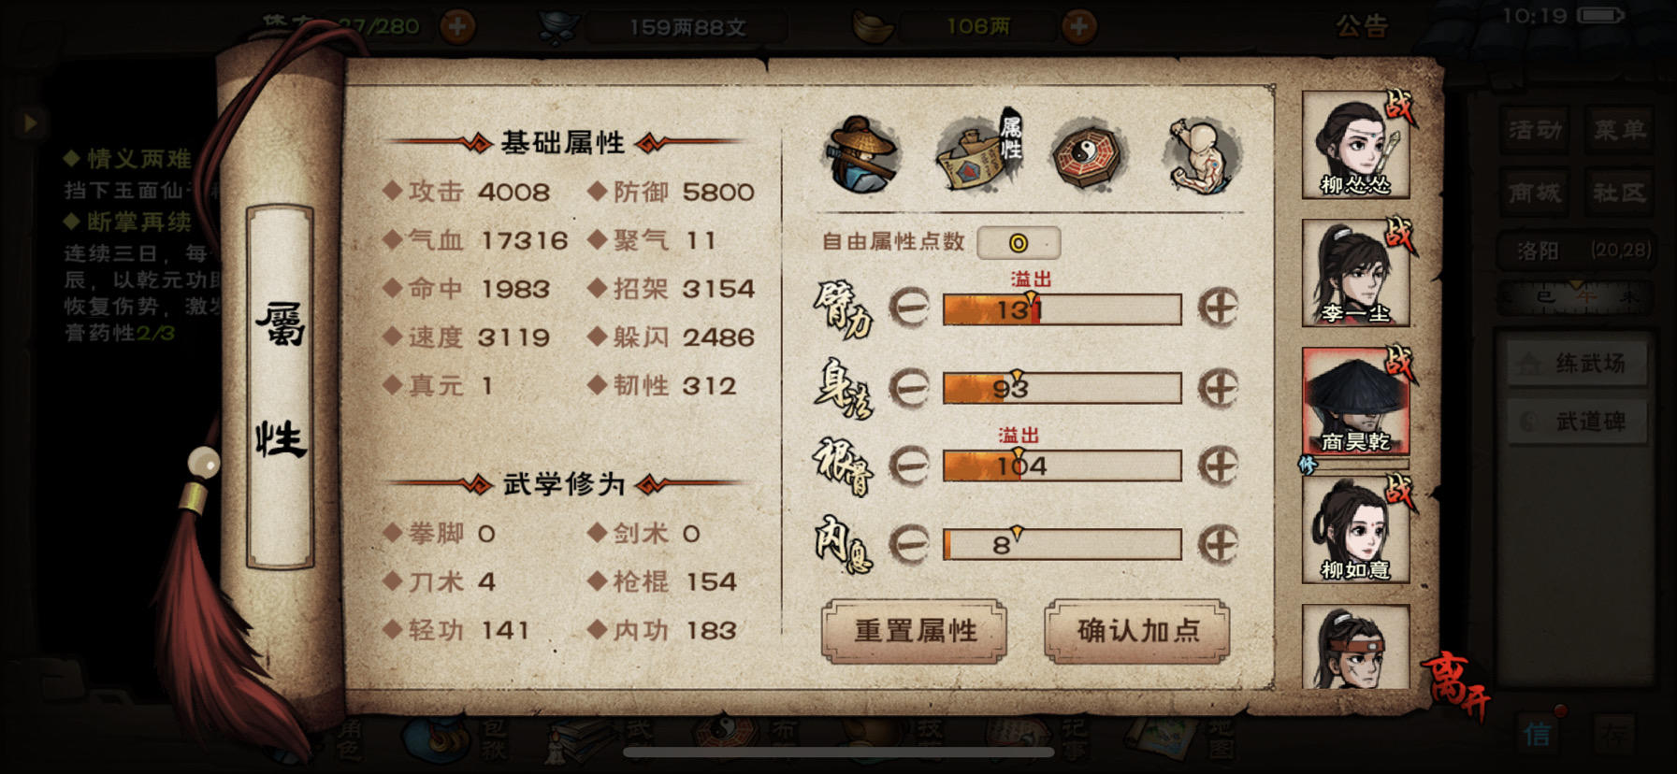Increase 内息 with plus button
The height and width of the screenshot is (774, 1677).
coord(1219,543)
